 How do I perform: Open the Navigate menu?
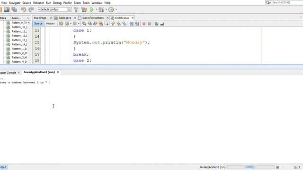(15, 3)
